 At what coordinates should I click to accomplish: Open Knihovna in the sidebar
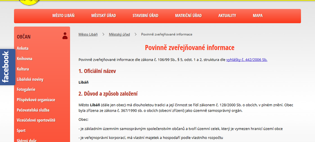click(x=24, y=59)
